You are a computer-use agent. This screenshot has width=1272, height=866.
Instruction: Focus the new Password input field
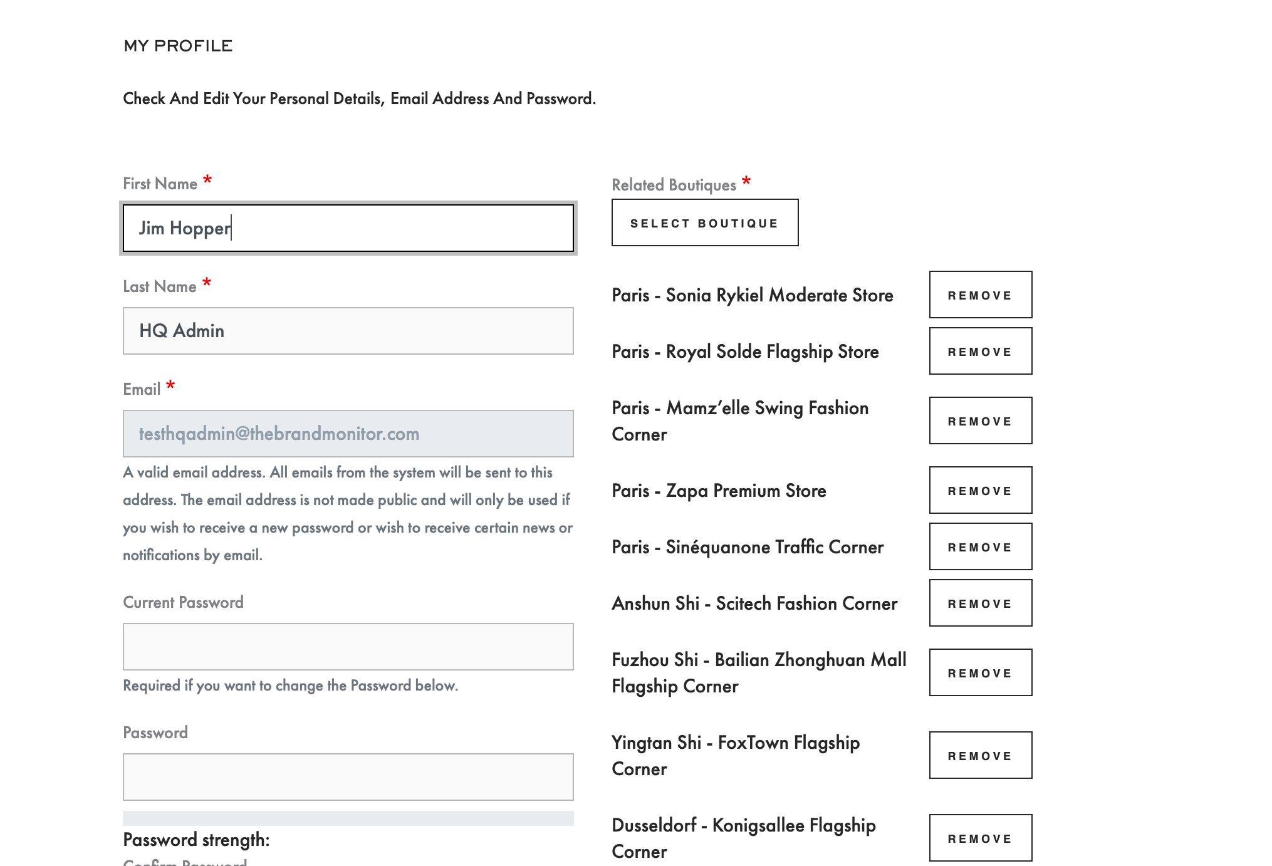(x=348, y=777)
